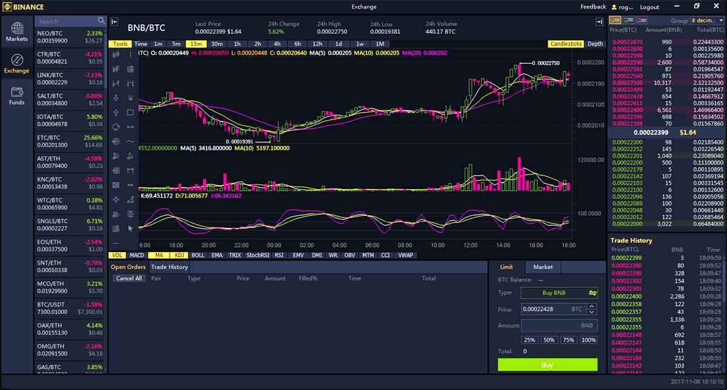Image resolution: width=727 pixels, height=390 pixels.
Task: Click the Binance logo
Action: [x=24, y=7]
